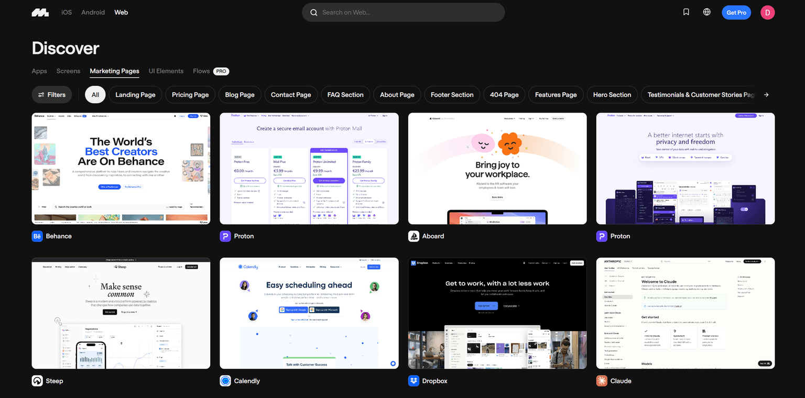805x398 pixels.
Task: Switch to iOS platform
Action: [x=67, y=12]
